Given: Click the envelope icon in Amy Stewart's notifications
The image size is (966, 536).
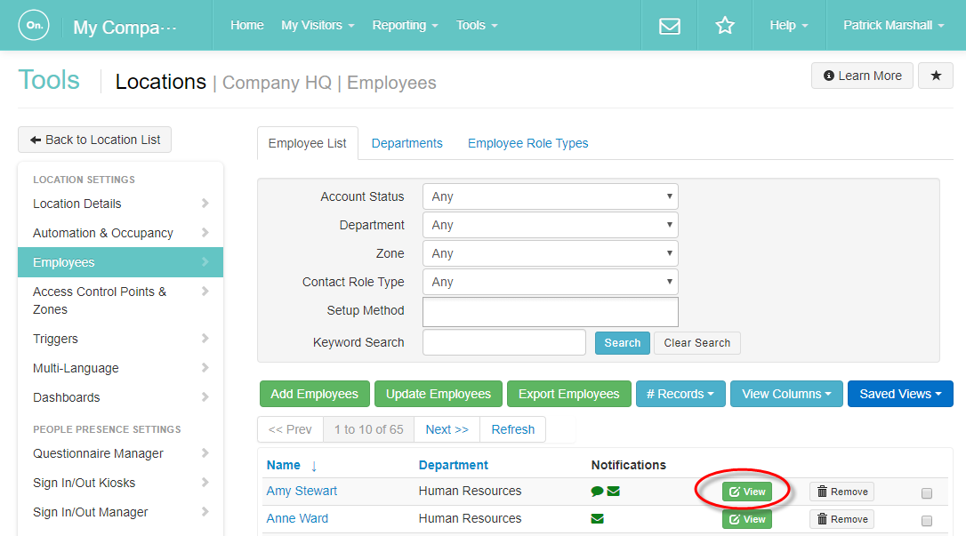Looking at the screenshot, I should 612,490.
